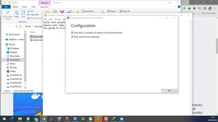Viewport: 218px width, 122px height.
Task: Open Chrome three-dot menu
Action: coord(215,8)
